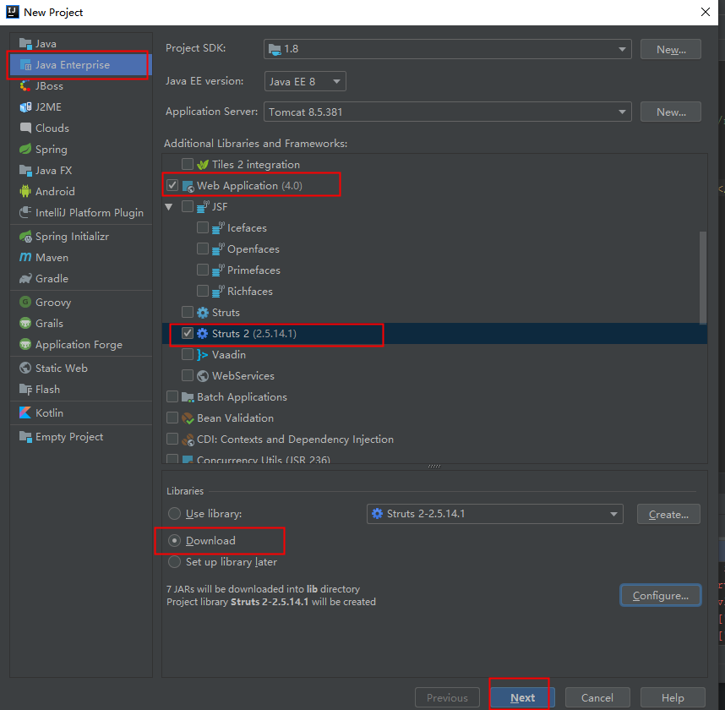
Task: Click the Configure button
Action: coord(660,595)
